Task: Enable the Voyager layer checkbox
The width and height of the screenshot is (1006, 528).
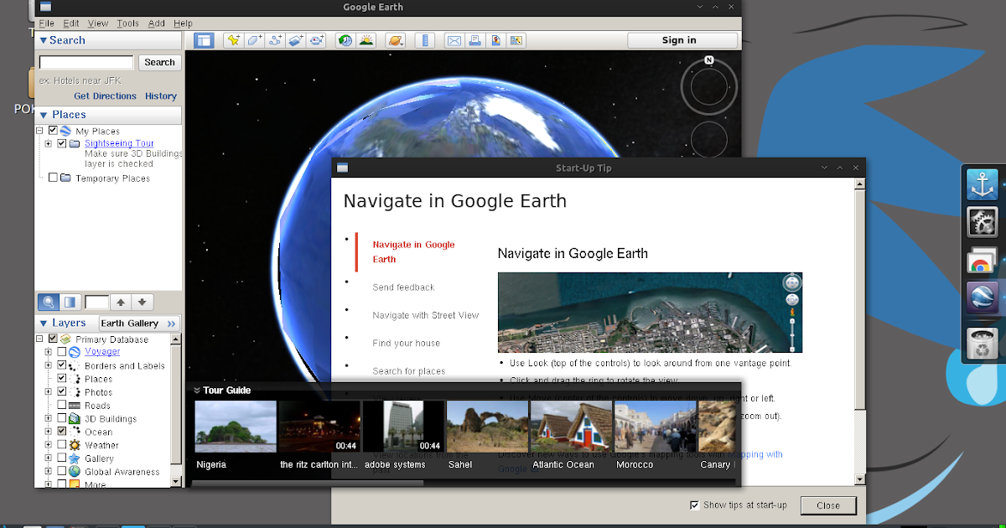Action: point(62,352)
